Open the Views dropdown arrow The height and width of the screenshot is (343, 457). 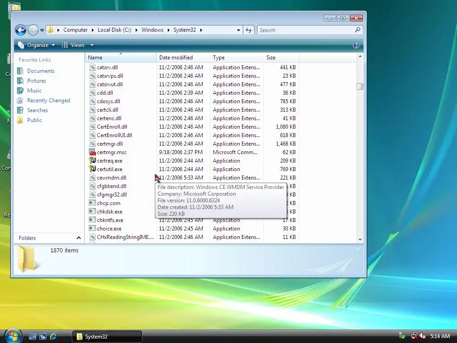click(92, 45)
